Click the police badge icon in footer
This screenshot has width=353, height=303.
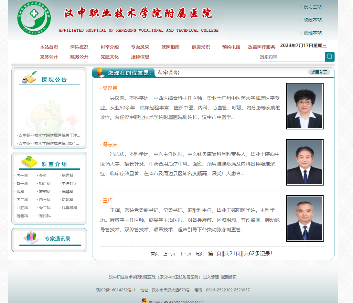[144, 300]
